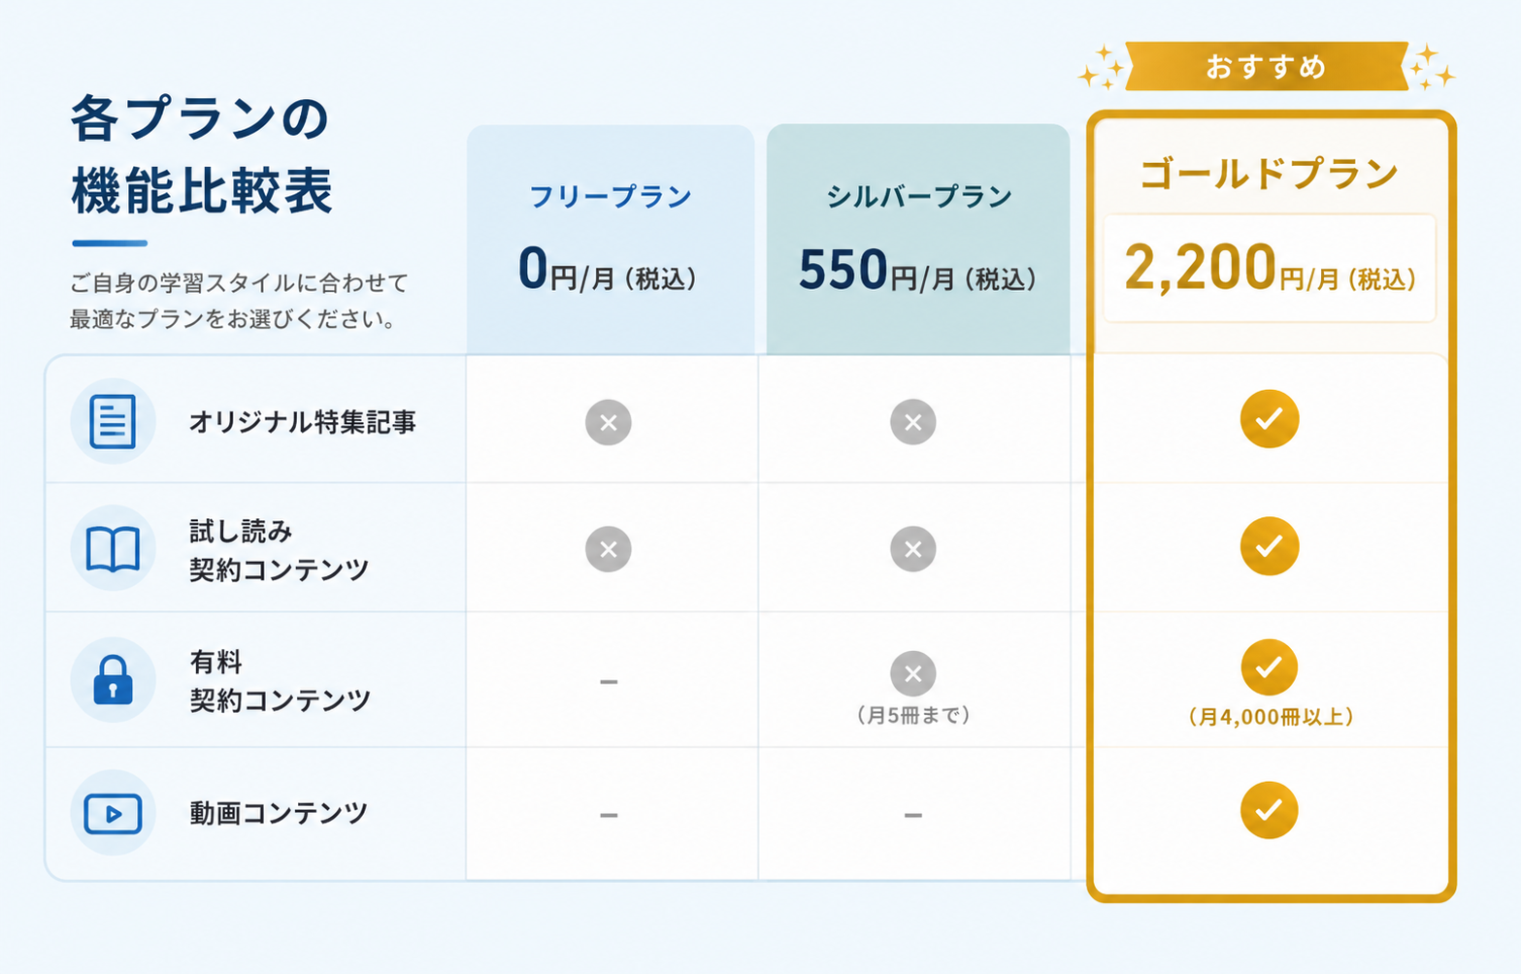
Task: Click シルバープラン gray X for オリジナル特集記事
Action: [913, 422]
